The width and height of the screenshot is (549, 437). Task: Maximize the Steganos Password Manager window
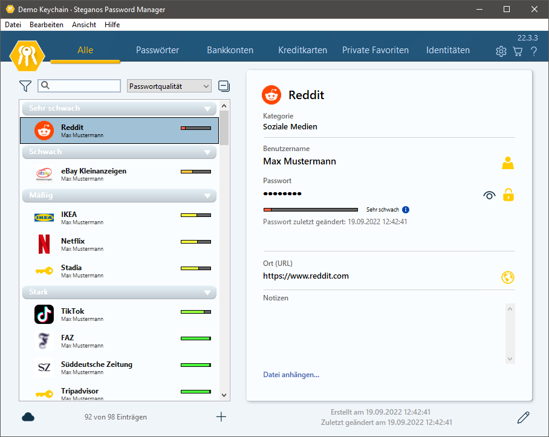(507, 9)
